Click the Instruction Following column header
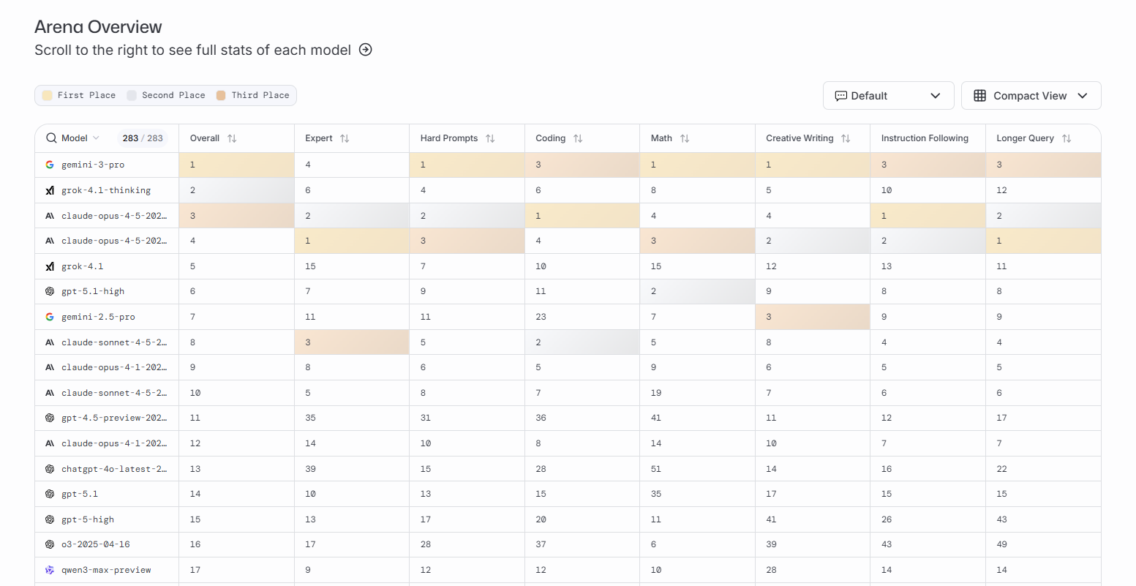The image size is (1136, 586). tap(925, 138)
